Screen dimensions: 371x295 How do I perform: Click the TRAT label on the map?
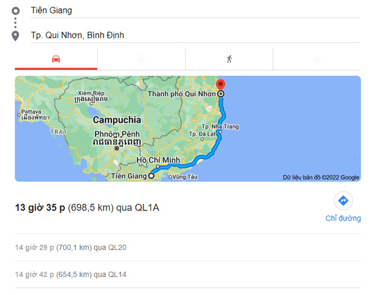click(x=59, y=132)
